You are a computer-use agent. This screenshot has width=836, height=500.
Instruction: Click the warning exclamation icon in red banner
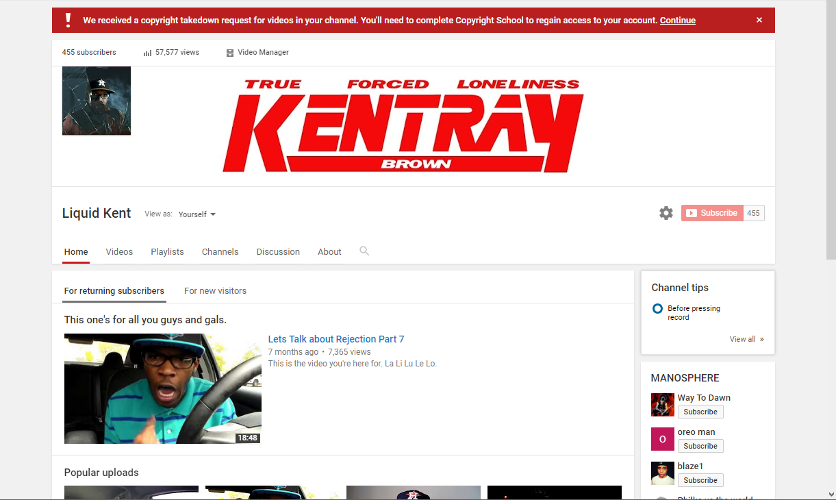pos(68,20)
